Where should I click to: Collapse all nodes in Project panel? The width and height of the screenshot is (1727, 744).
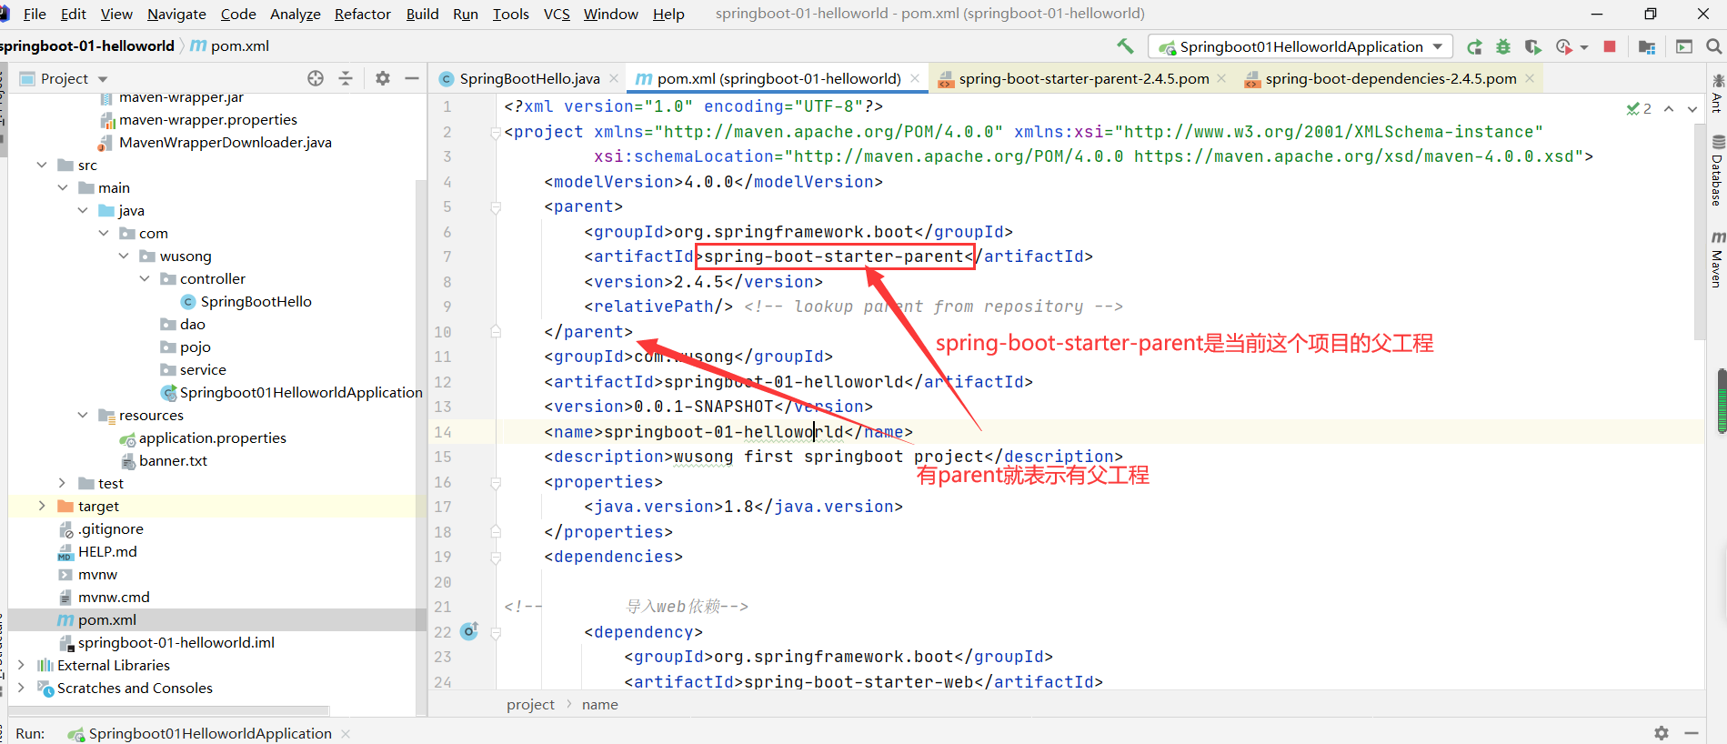346,78
